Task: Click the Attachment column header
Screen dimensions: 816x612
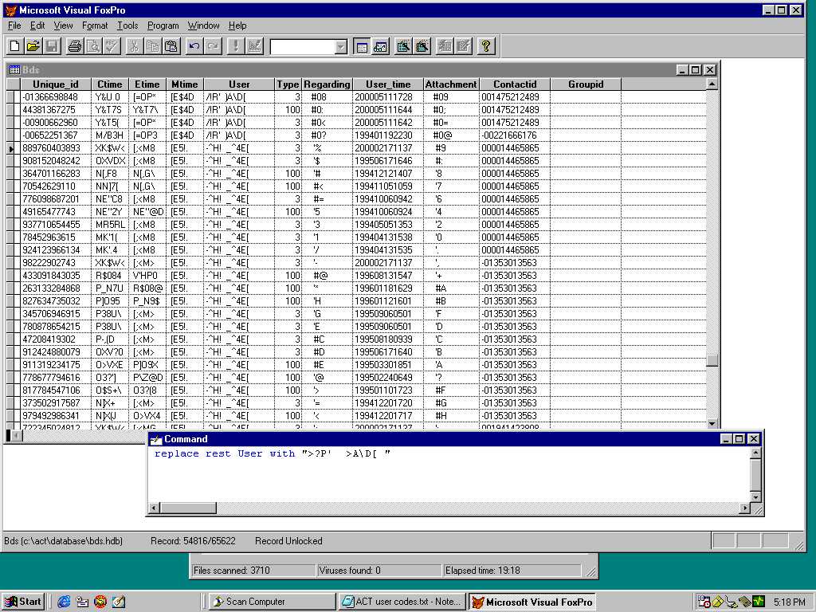Action: 451,84
